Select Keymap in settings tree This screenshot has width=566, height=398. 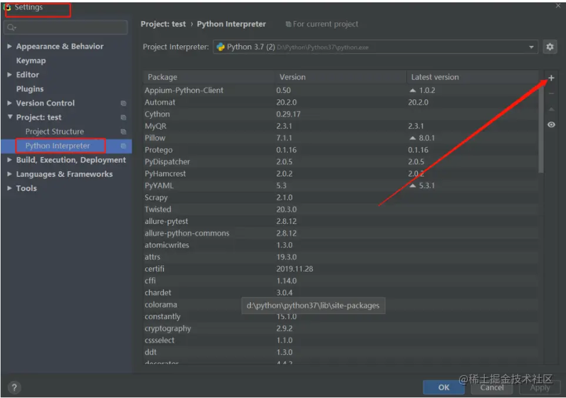(31, 61)
